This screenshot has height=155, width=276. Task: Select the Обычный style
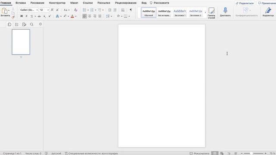tap(148, 12)
